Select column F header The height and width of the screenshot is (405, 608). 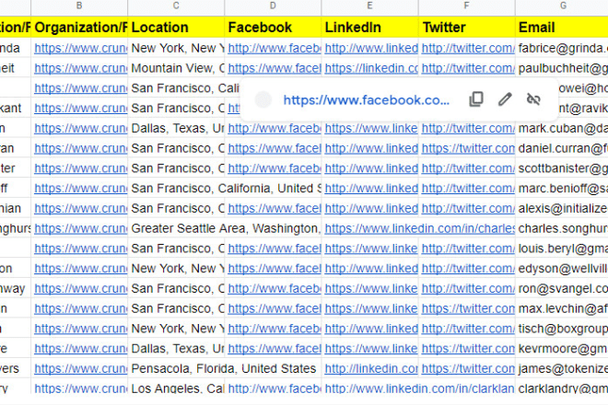pos(467,6)
